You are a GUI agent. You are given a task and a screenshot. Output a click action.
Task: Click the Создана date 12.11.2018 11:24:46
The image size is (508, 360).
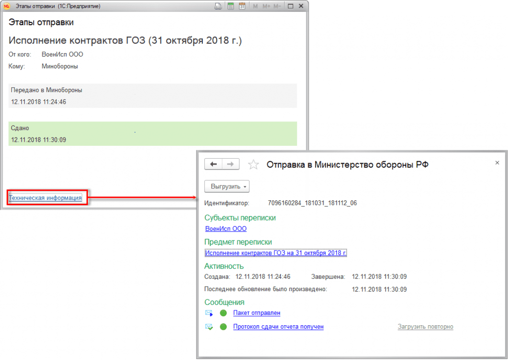pyautogui.click(x=263, y=277)
